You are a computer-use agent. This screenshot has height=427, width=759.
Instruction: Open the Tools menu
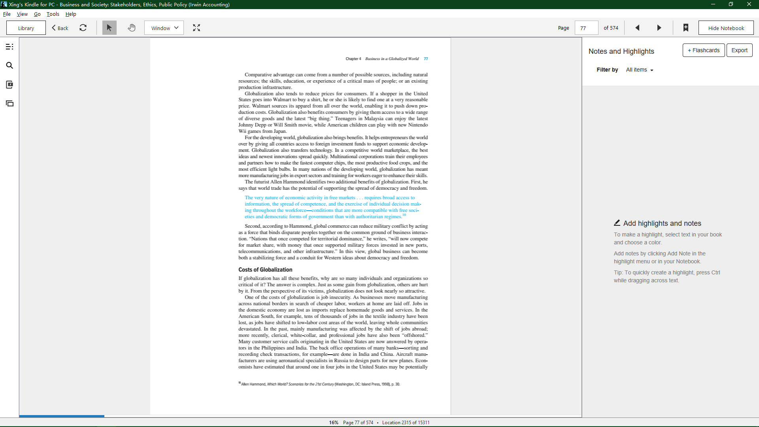53,14
